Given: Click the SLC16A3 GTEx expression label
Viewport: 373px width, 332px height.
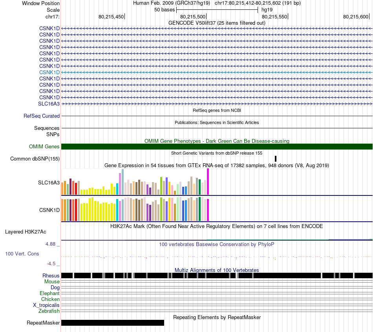Looking at the screenshot, I should tap(49, 182).
